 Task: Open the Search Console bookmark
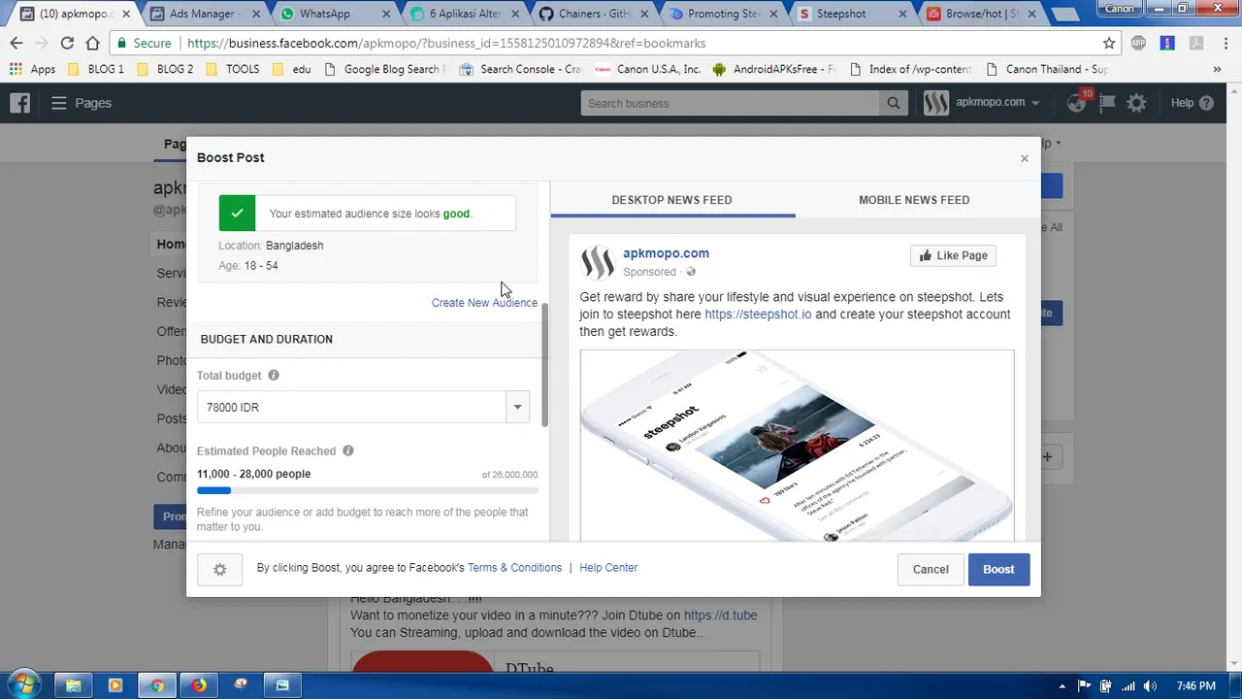click(520, 69)
